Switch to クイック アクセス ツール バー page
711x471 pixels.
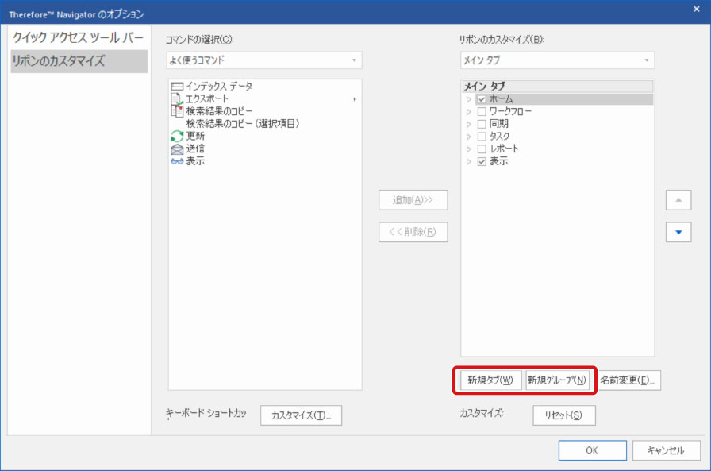(78, 38)
